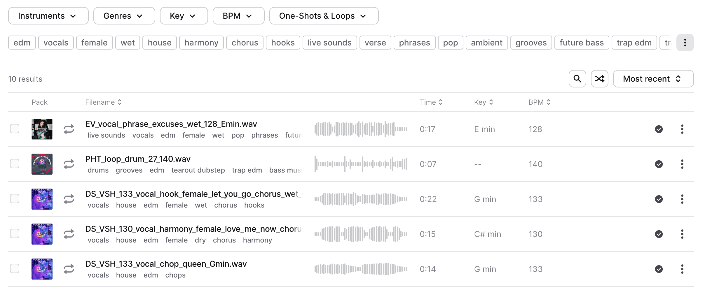Viewport: 705px width, 288px height.
Task: Click the checkmark badge on DS_VSH_133_vocal_chop_queen row
Action: 659,269
